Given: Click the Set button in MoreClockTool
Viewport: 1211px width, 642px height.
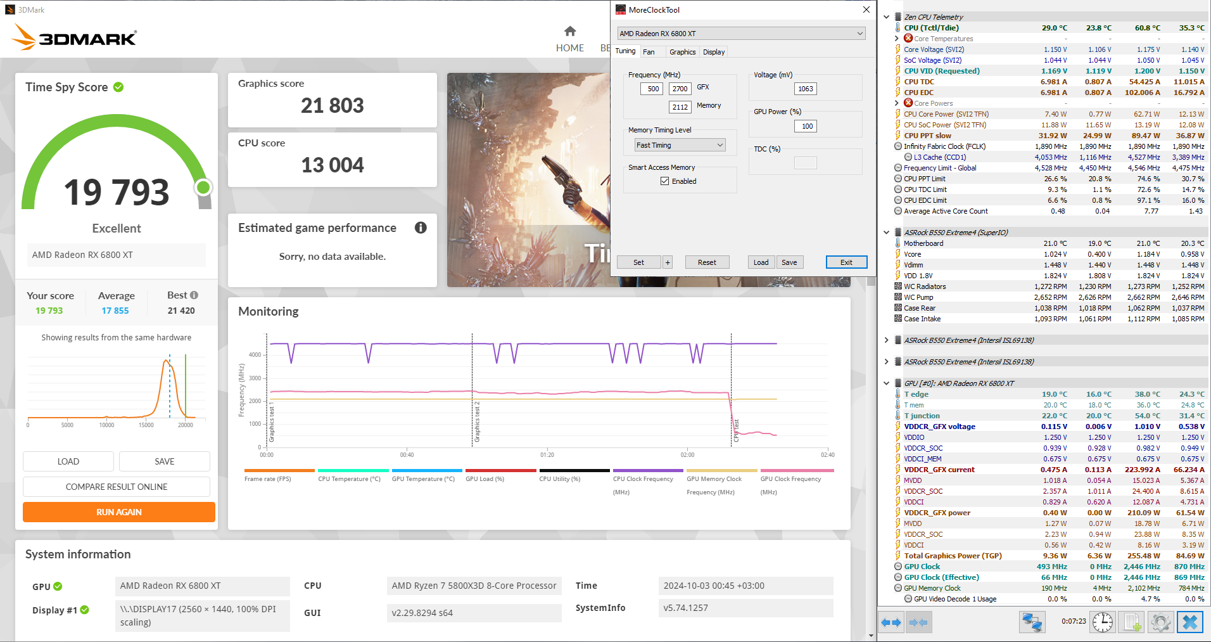Looking at the screenshot, I should pyautogui.click(x=638, y=262).
